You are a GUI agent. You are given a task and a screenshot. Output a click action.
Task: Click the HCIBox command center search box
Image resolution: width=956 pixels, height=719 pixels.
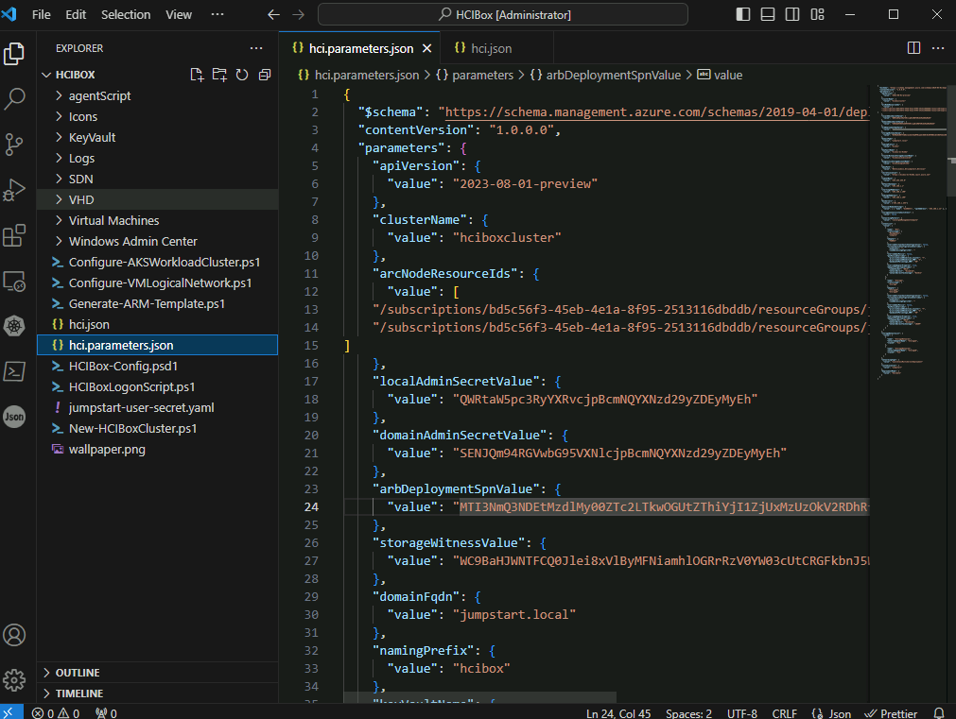point(503,14)
